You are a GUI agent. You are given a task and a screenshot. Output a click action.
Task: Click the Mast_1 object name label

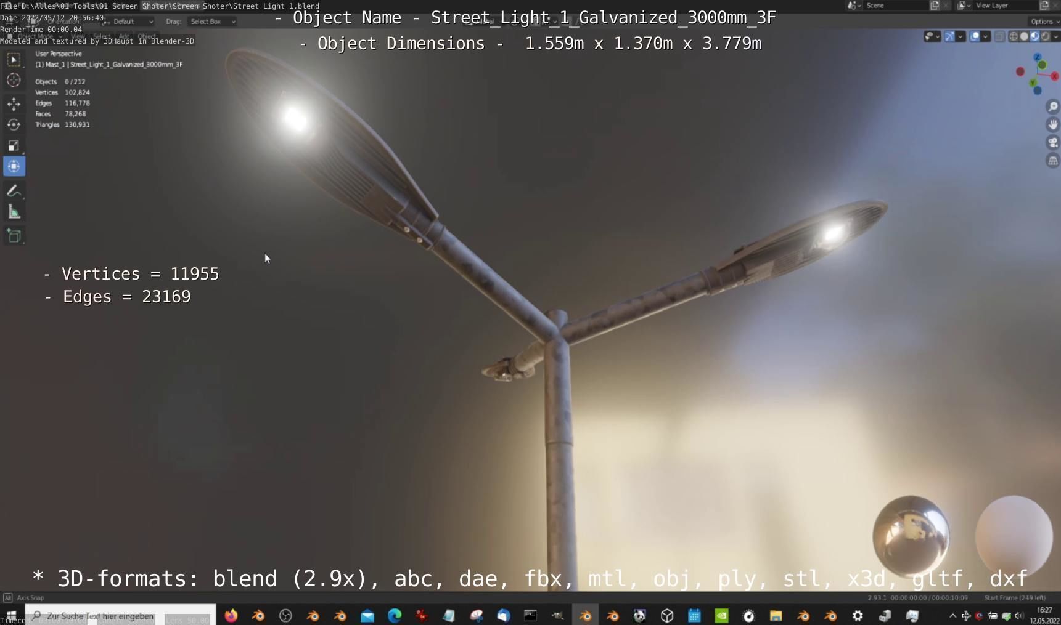pos(109,64)
